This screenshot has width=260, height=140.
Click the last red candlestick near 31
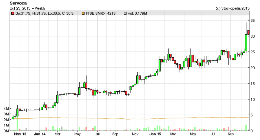pos(248,32)
